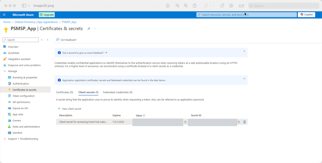Viewport: 322px width, 163px height.
Task: Click the Value info icon
Action: click(x=144, y=115)
